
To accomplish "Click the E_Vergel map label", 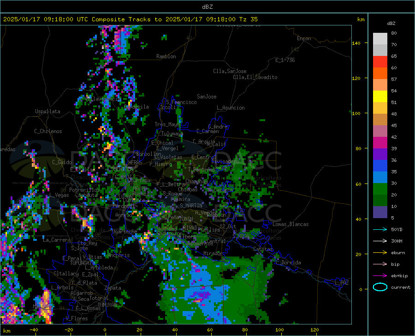I will tap(167, 148).
